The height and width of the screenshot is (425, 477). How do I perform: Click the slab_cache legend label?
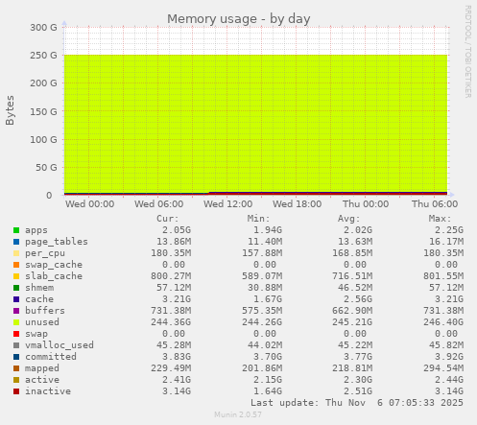click(54, 276)
